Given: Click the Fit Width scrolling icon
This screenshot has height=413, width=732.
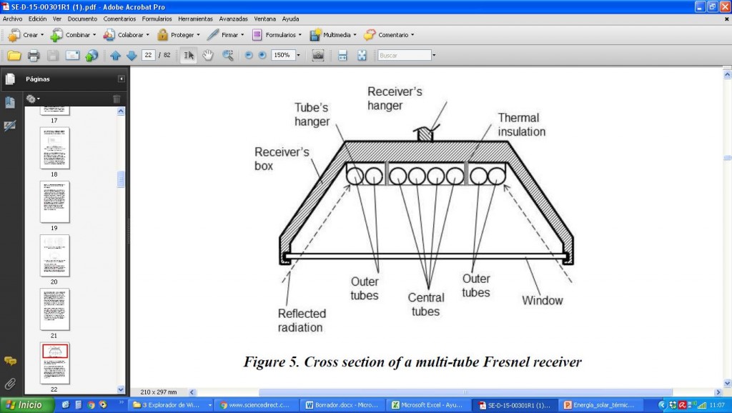Looking at the screenshot, I should coord(342,56).
